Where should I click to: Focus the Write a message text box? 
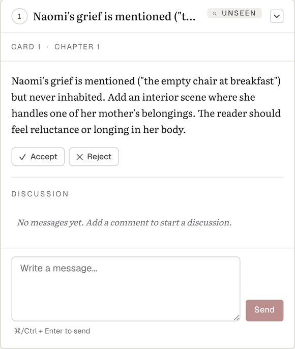[126, 288]
